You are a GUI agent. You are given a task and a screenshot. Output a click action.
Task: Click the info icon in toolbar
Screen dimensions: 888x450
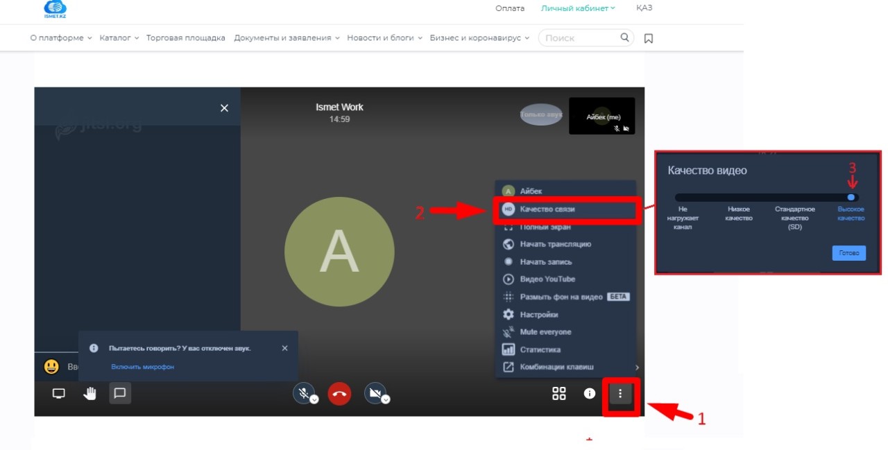[590, 394]
